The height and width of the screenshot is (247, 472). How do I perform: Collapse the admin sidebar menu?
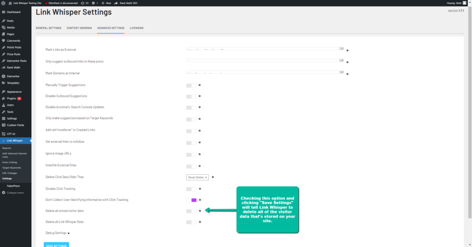13,193
